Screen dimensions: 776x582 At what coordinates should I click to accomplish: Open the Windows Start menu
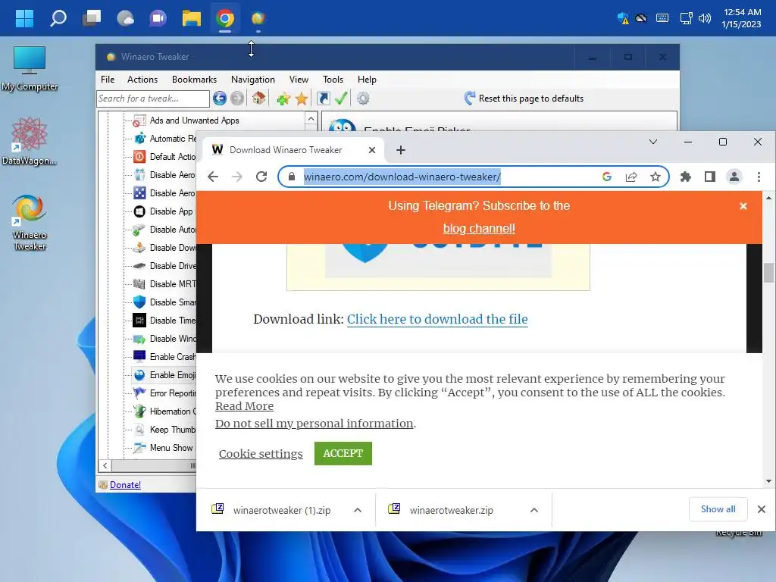pos(24,19)
